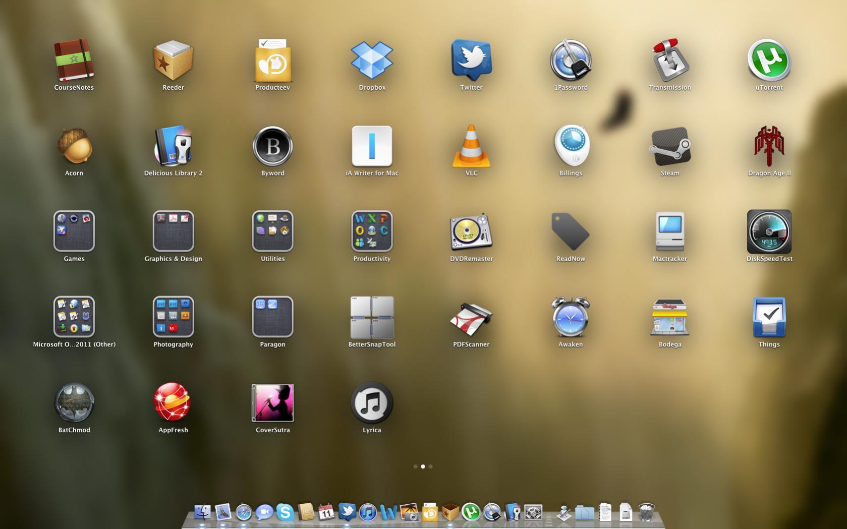Open the BatChmod app
This screenshot has height=529, width=847.
[x=74, y=402]
